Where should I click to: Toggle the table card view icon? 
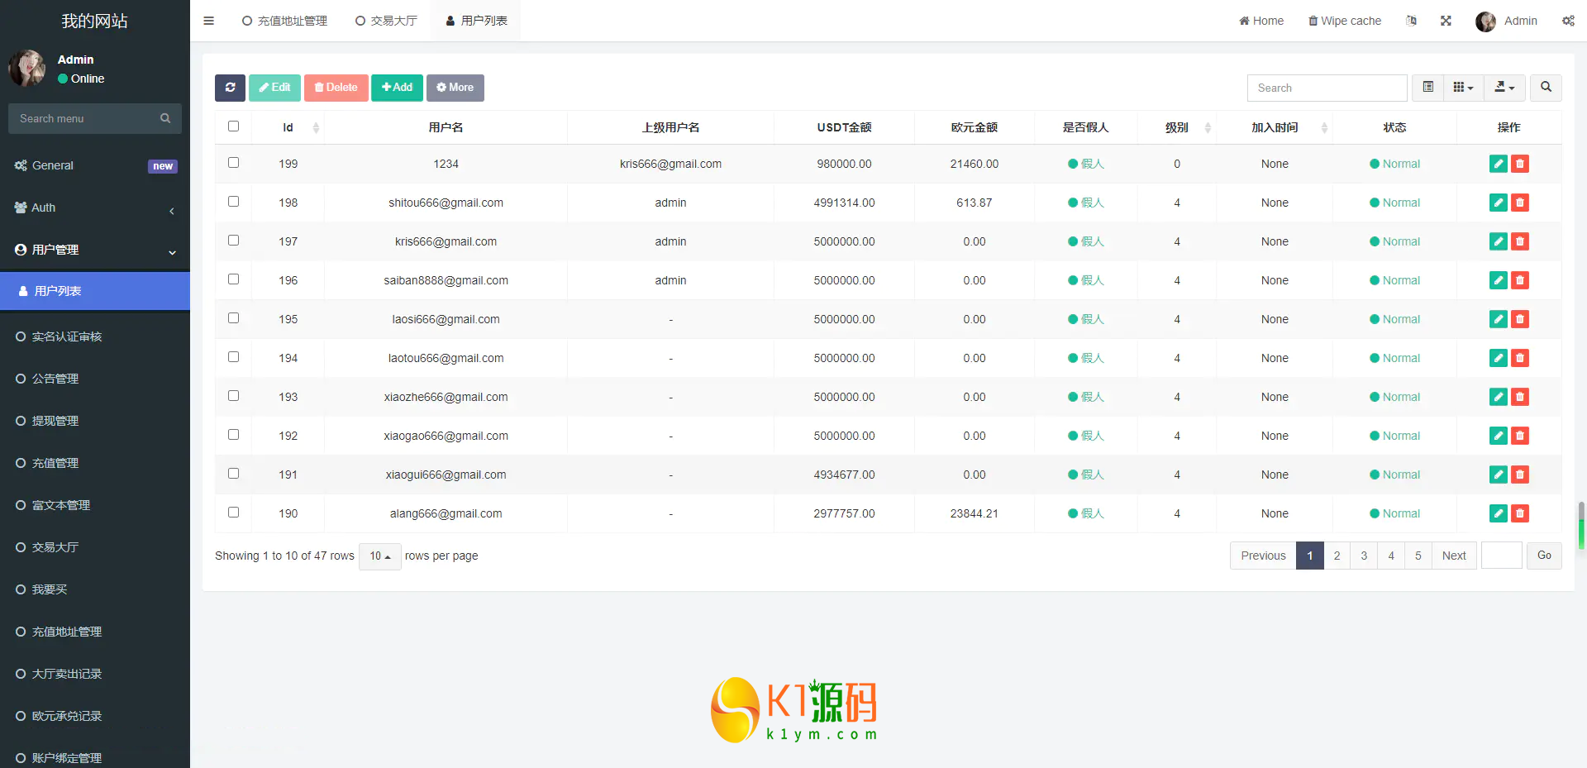click(x=1427, y=88)
